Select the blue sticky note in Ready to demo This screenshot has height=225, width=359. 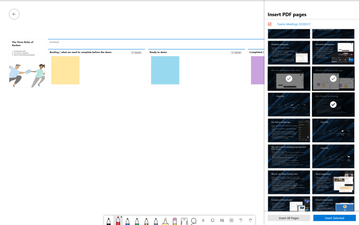click(x=165, y=70)
